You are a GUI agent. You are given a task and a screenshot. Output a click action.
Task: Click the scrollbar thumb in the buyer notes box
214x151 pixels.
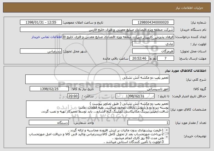tap(167, 134)
